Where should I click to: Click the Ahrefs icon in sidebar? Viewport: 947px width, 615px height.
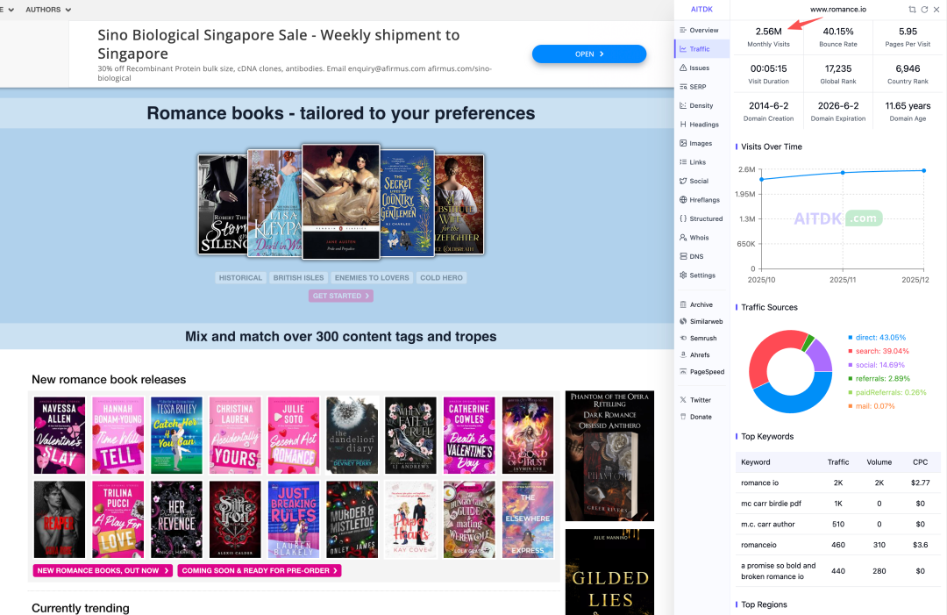pos(683,354)
